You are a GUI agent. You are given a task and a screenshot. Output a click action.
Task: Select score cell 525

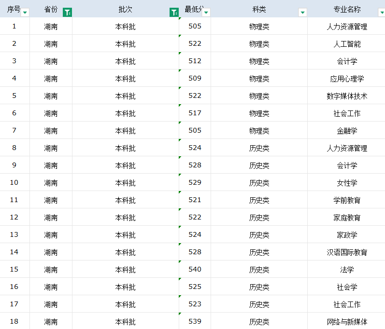[195, 287]
